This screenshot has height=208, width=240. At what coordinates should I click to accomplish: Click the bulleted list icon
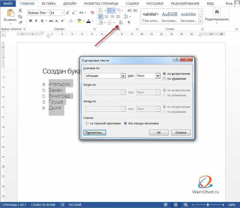(x=100, y=10)
